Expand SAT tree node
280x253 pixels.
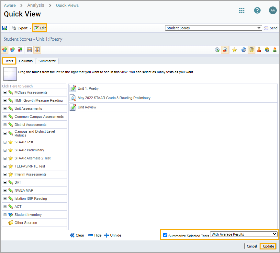pyautogui.click(x=5, y=182)
